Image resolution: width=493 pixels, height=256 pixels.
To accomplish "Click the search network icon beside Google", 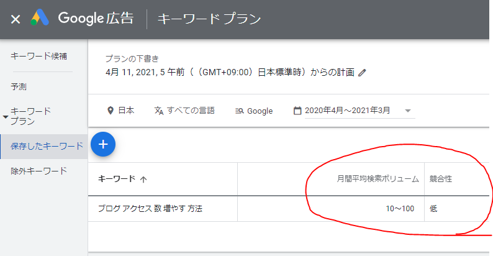I will (x=240, y=111).
